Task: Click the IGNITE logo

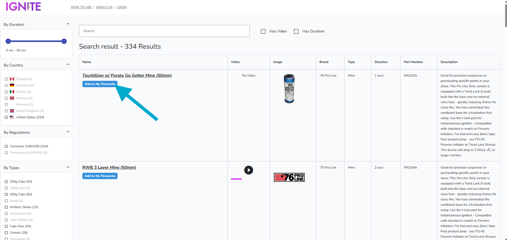Action: (x=23, y=6)
